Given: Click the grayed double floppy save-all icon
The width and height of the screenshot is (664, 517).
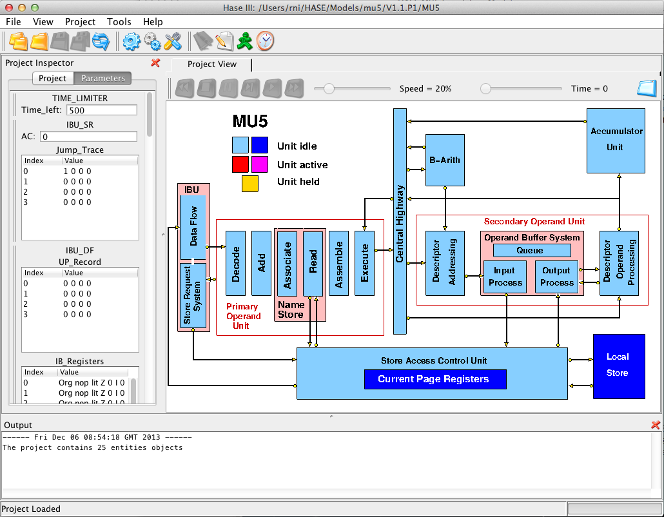Looking at the screenshot, I should pyautogui.click(x=81, y=41).
